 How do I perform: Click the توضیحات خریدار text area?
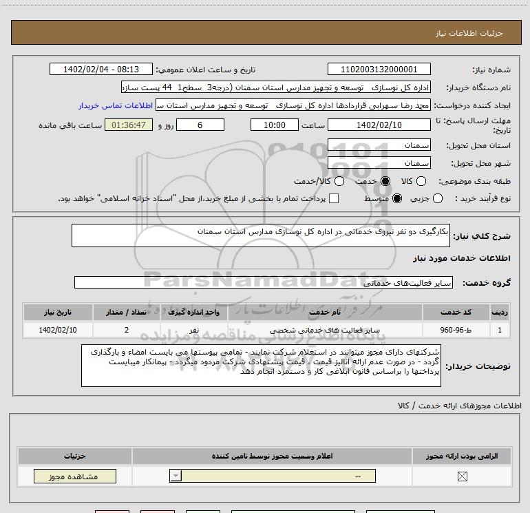coord(261,366)
